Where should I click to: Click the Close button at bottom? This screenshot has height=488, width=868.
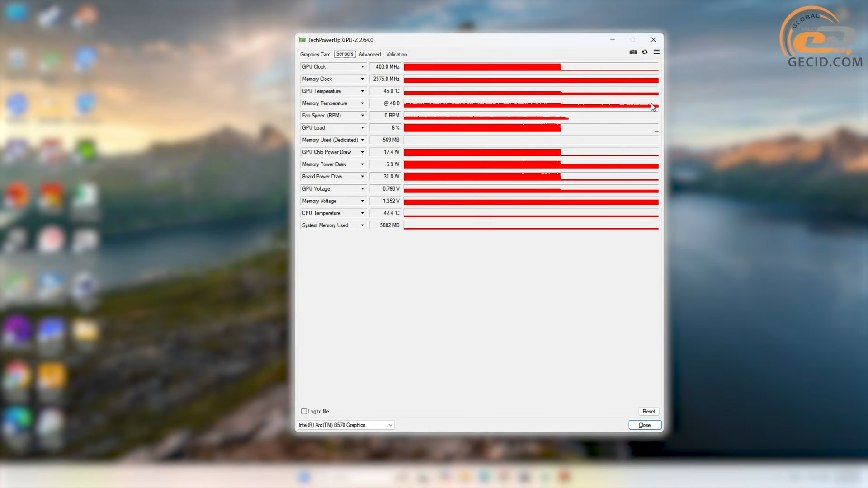tap(645, 425)
